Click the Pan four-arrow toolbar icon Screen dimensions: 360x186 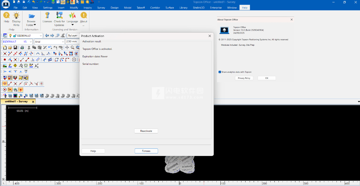[x=67, y=48]
